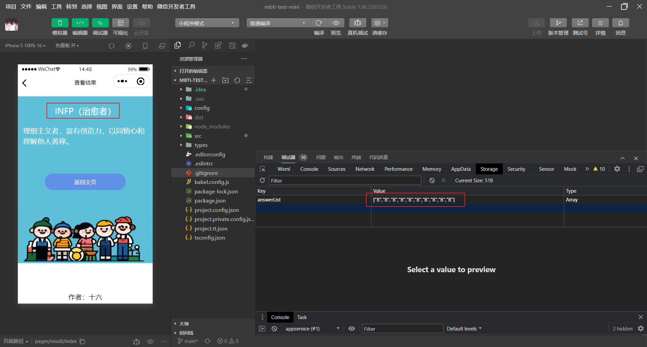647x347 pixels.
Task: Create a new file in MBTI-TEST project
Action: 214,80
